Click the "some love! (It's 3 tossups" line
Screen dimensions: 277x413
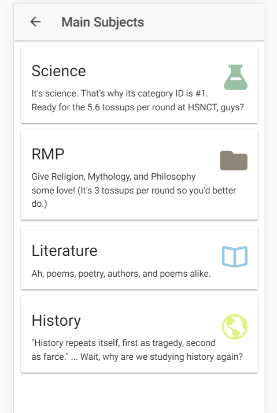pos(134,191)
